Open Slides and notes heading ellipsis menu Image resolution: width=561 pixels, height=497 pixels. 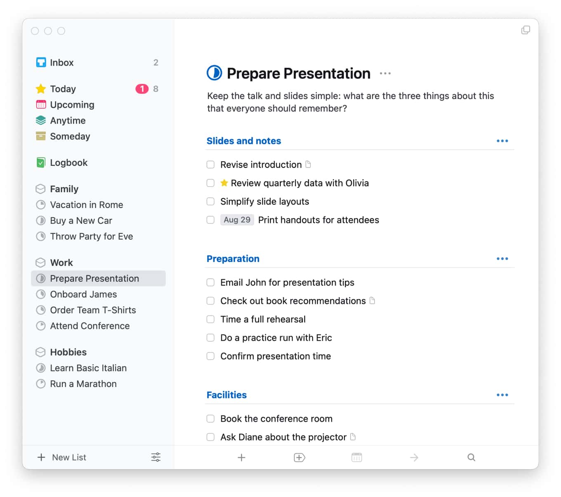502,141
